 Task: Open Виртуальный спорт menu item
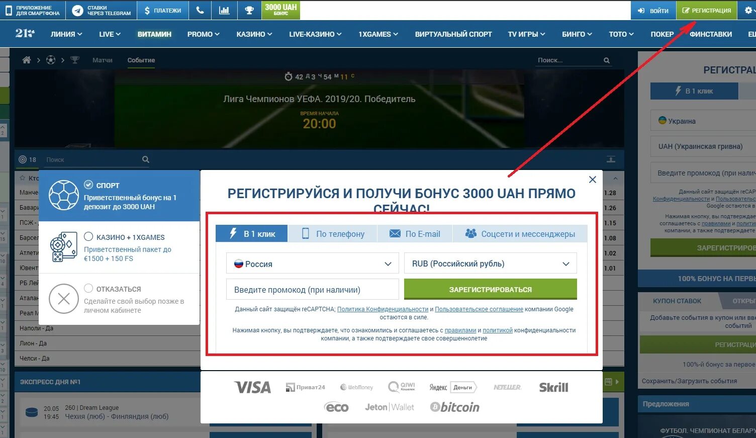[x=453, y=34]
